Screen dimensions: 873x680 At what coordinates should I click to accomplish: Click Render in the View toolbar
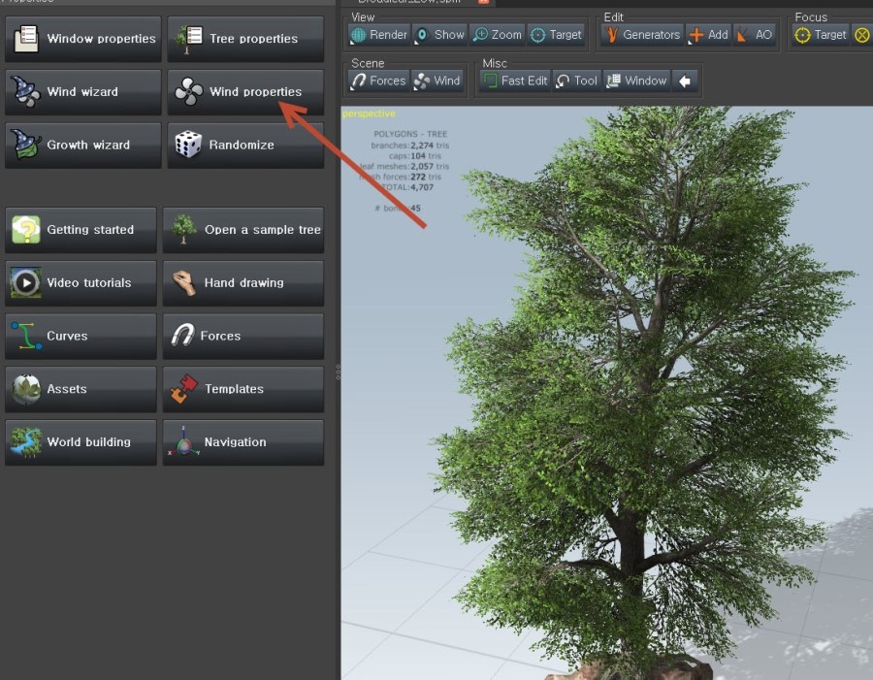click(379, 35)
